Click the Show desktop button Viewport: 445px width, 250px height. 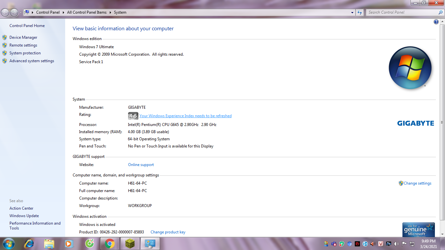click(x=443, y=243)
